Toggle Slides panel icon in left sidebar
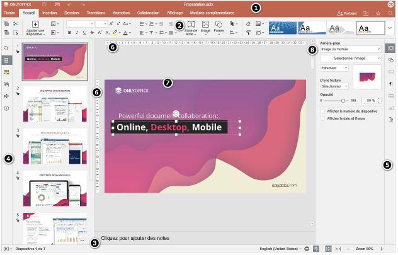 (6, 60)
